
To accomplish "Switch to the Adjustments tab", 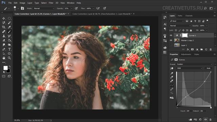I will click(186, 54).
